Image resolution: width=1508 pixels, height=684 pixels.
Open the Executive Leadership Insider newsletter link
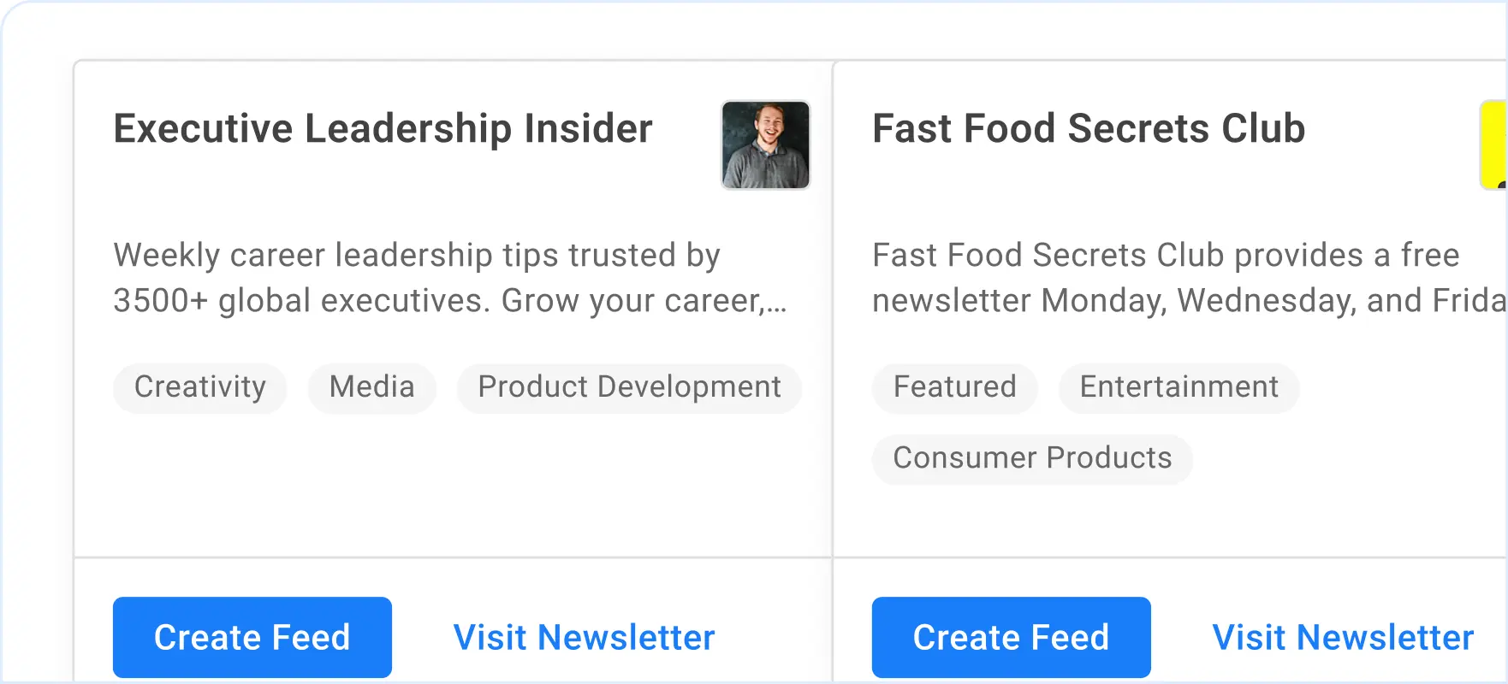point(585,636)
